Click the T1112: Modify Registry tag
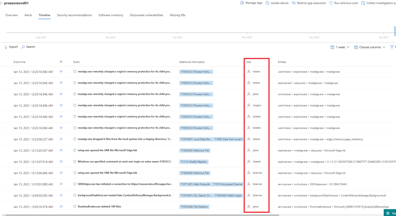 [194, 162]
